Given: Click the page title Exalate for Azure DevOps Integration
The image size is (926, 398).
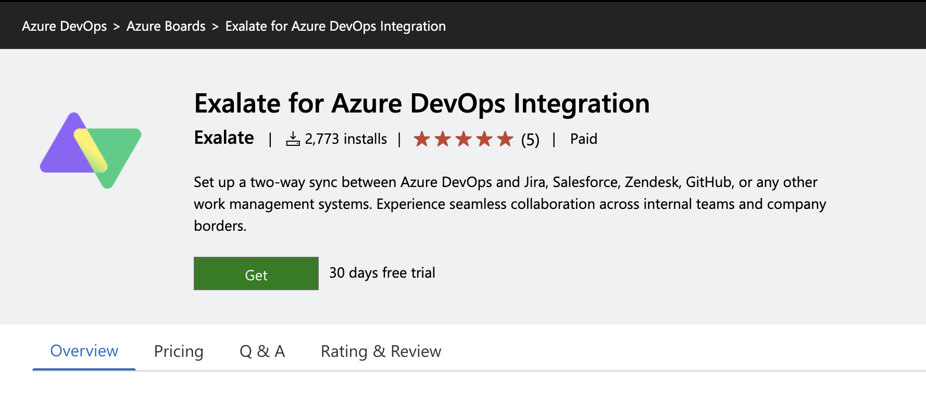Looking at the screenshot, I should click(422, 103).
